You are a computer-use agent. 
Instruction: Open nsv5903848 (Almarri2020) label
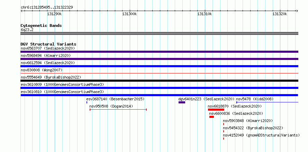click(248, 121)
